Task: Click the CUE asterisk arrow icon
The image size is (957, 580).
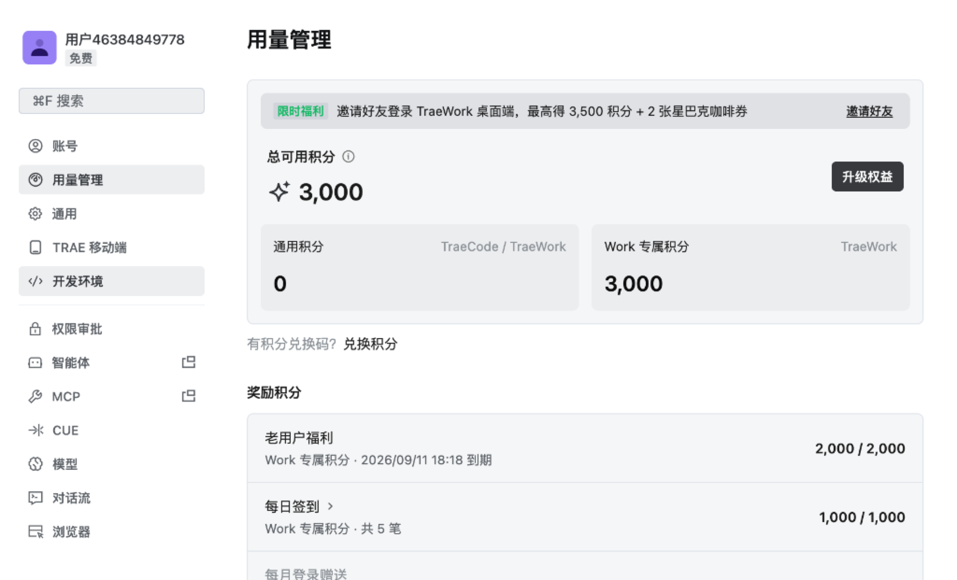Action: pos(36,430)
